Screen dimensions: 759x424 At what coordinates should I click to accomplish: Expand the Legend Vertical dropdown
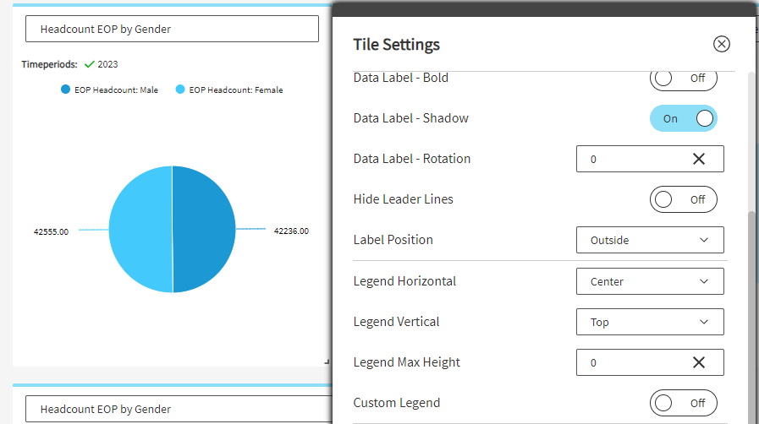[649, 322]
